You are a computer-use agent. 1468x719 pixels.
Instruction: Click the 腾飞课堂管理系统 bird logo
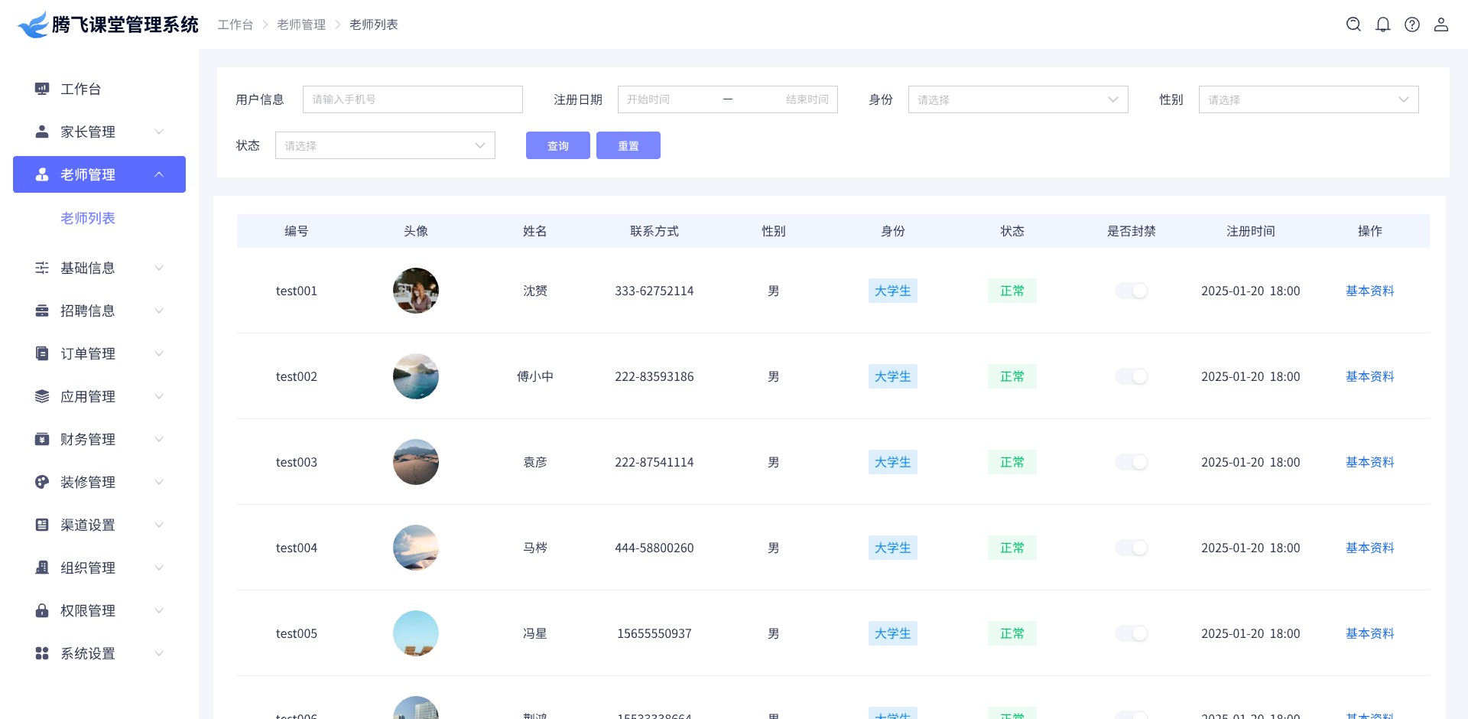tap(33, 24)
